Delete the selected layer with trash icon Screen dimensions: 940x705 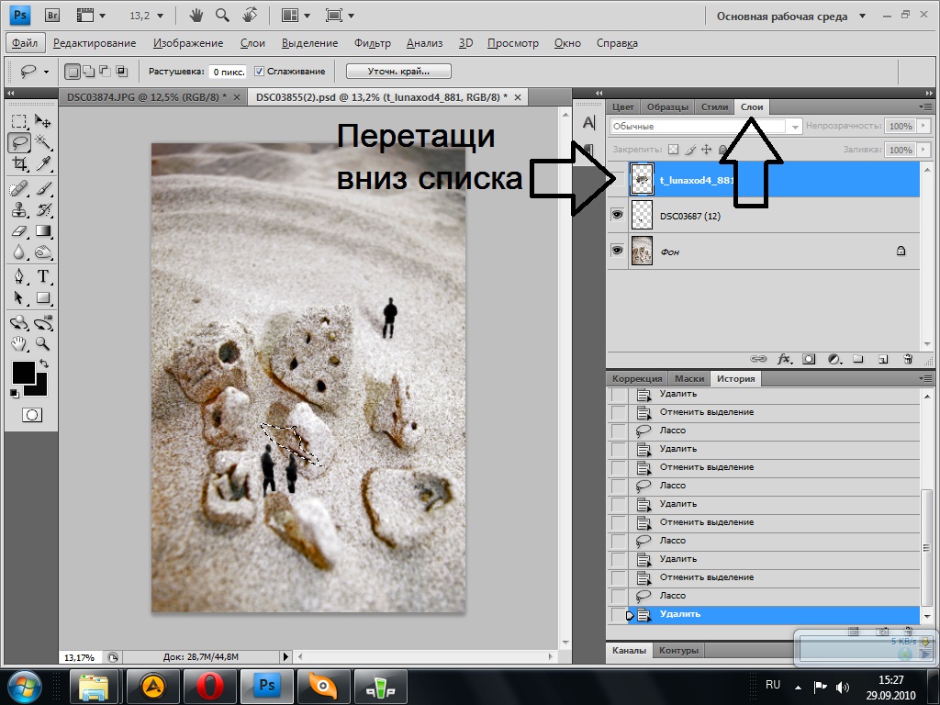click(x=908, y=359)
